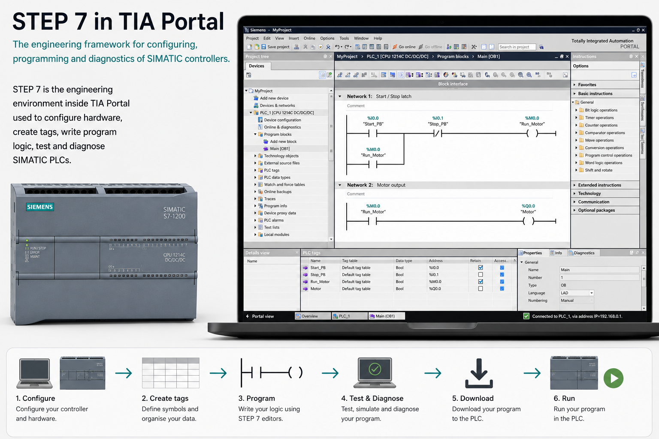The height and width of the screenshot is (439, 659).
Task: Click the New project icon in main toolbar
Action: pyautogui.click(x=249, y=47)
